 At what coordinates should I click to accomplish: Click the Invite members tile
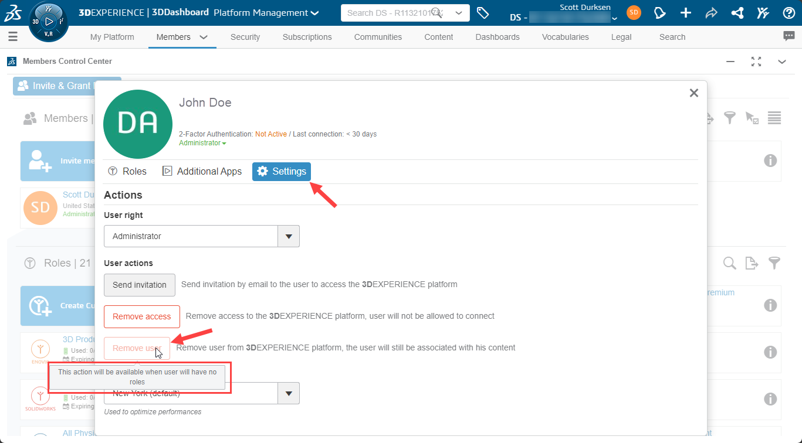[57, 161]
